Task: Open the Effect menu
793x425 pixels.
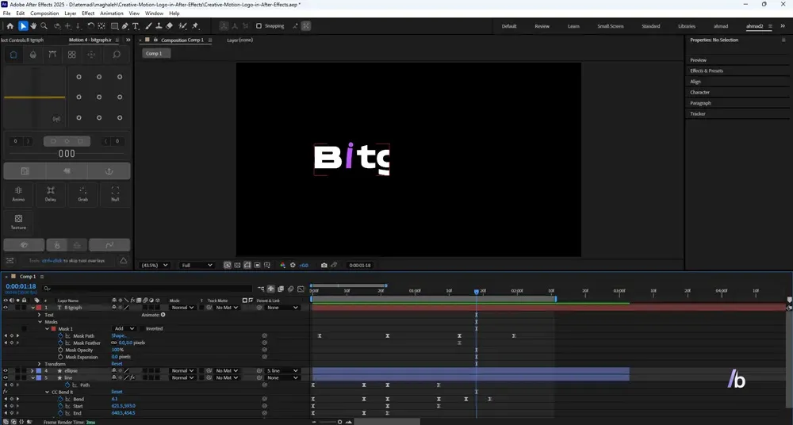Action: pos(88,13)
